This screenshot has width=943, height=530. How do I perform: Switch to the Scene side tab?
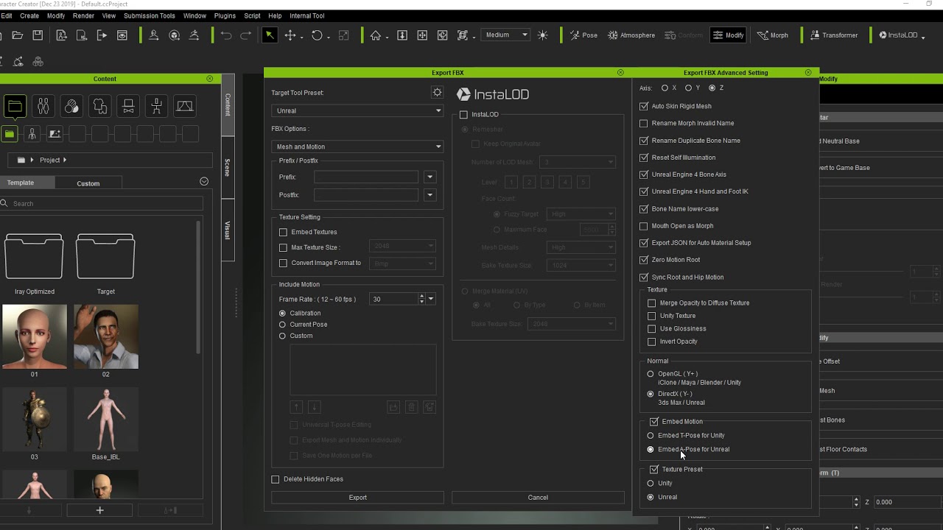pyautogui.click(x=228, y=167)
